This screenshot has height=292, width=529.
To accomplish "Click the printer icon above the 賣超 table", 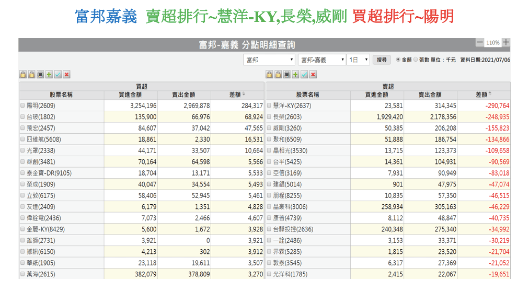I will coord(287,75).
